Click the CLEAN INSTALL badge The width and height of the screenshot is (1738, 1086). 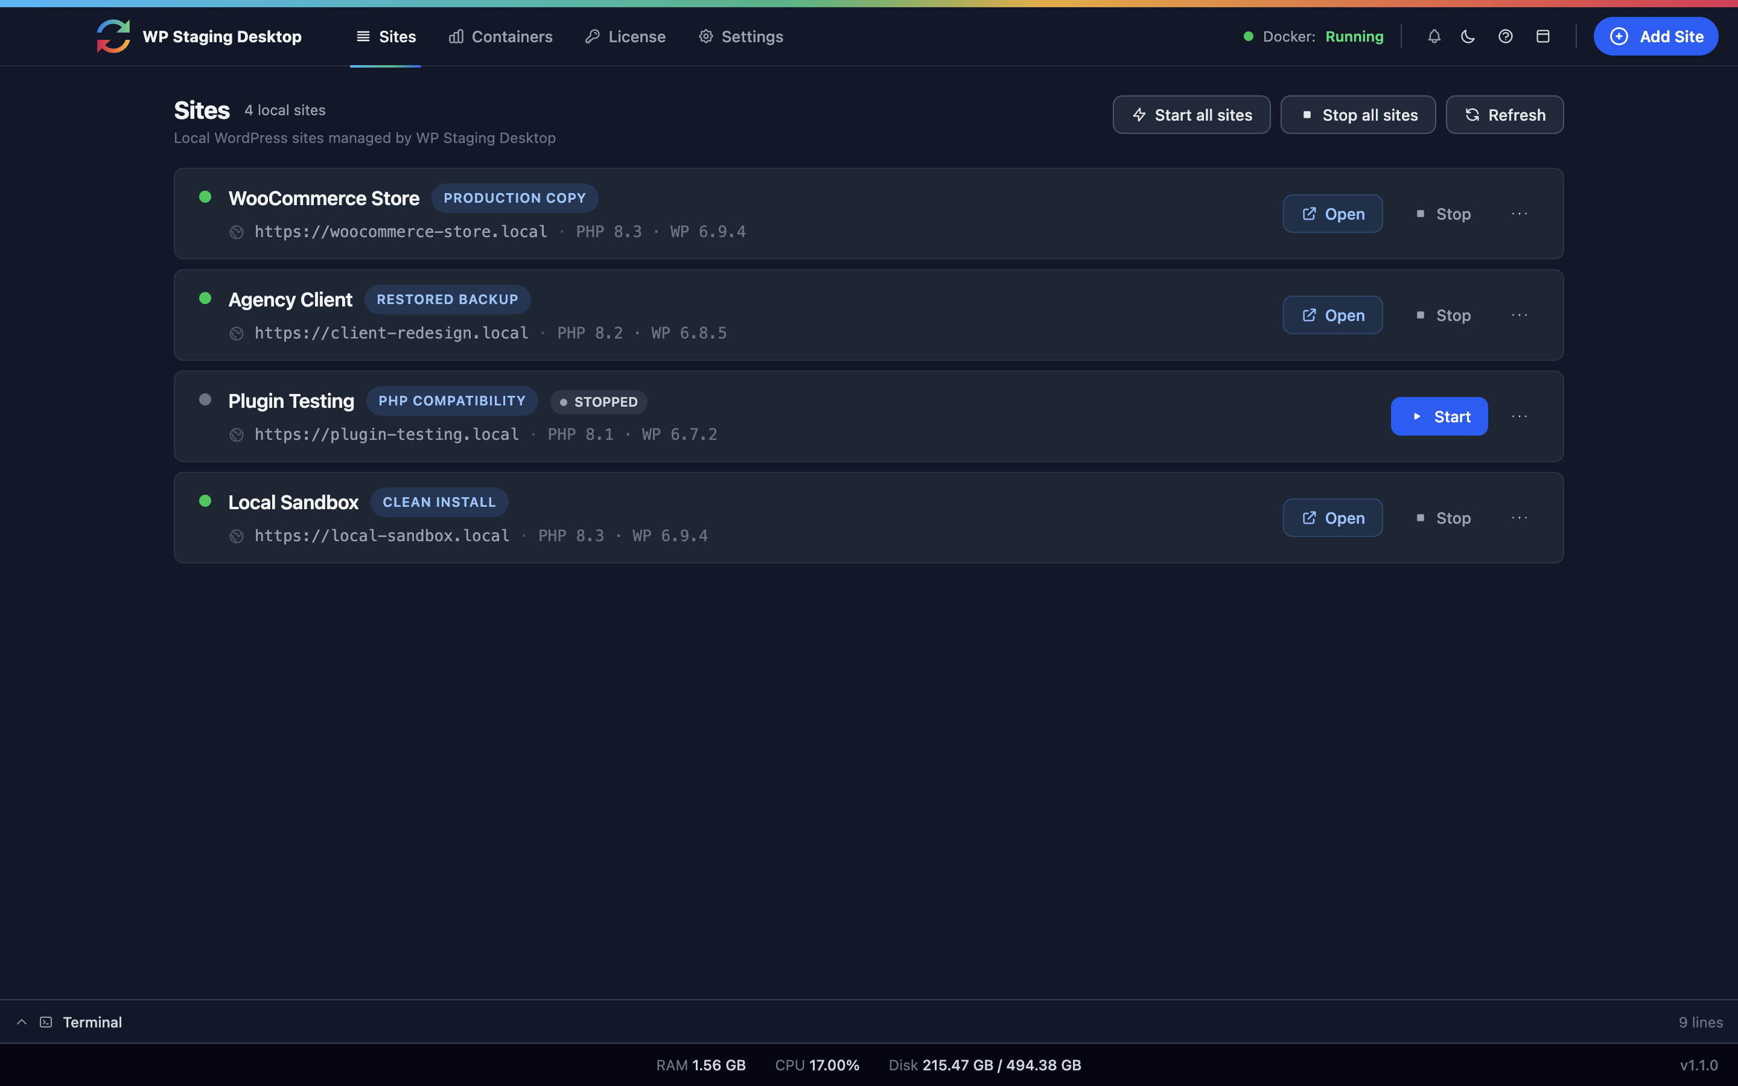coord(439,502)
